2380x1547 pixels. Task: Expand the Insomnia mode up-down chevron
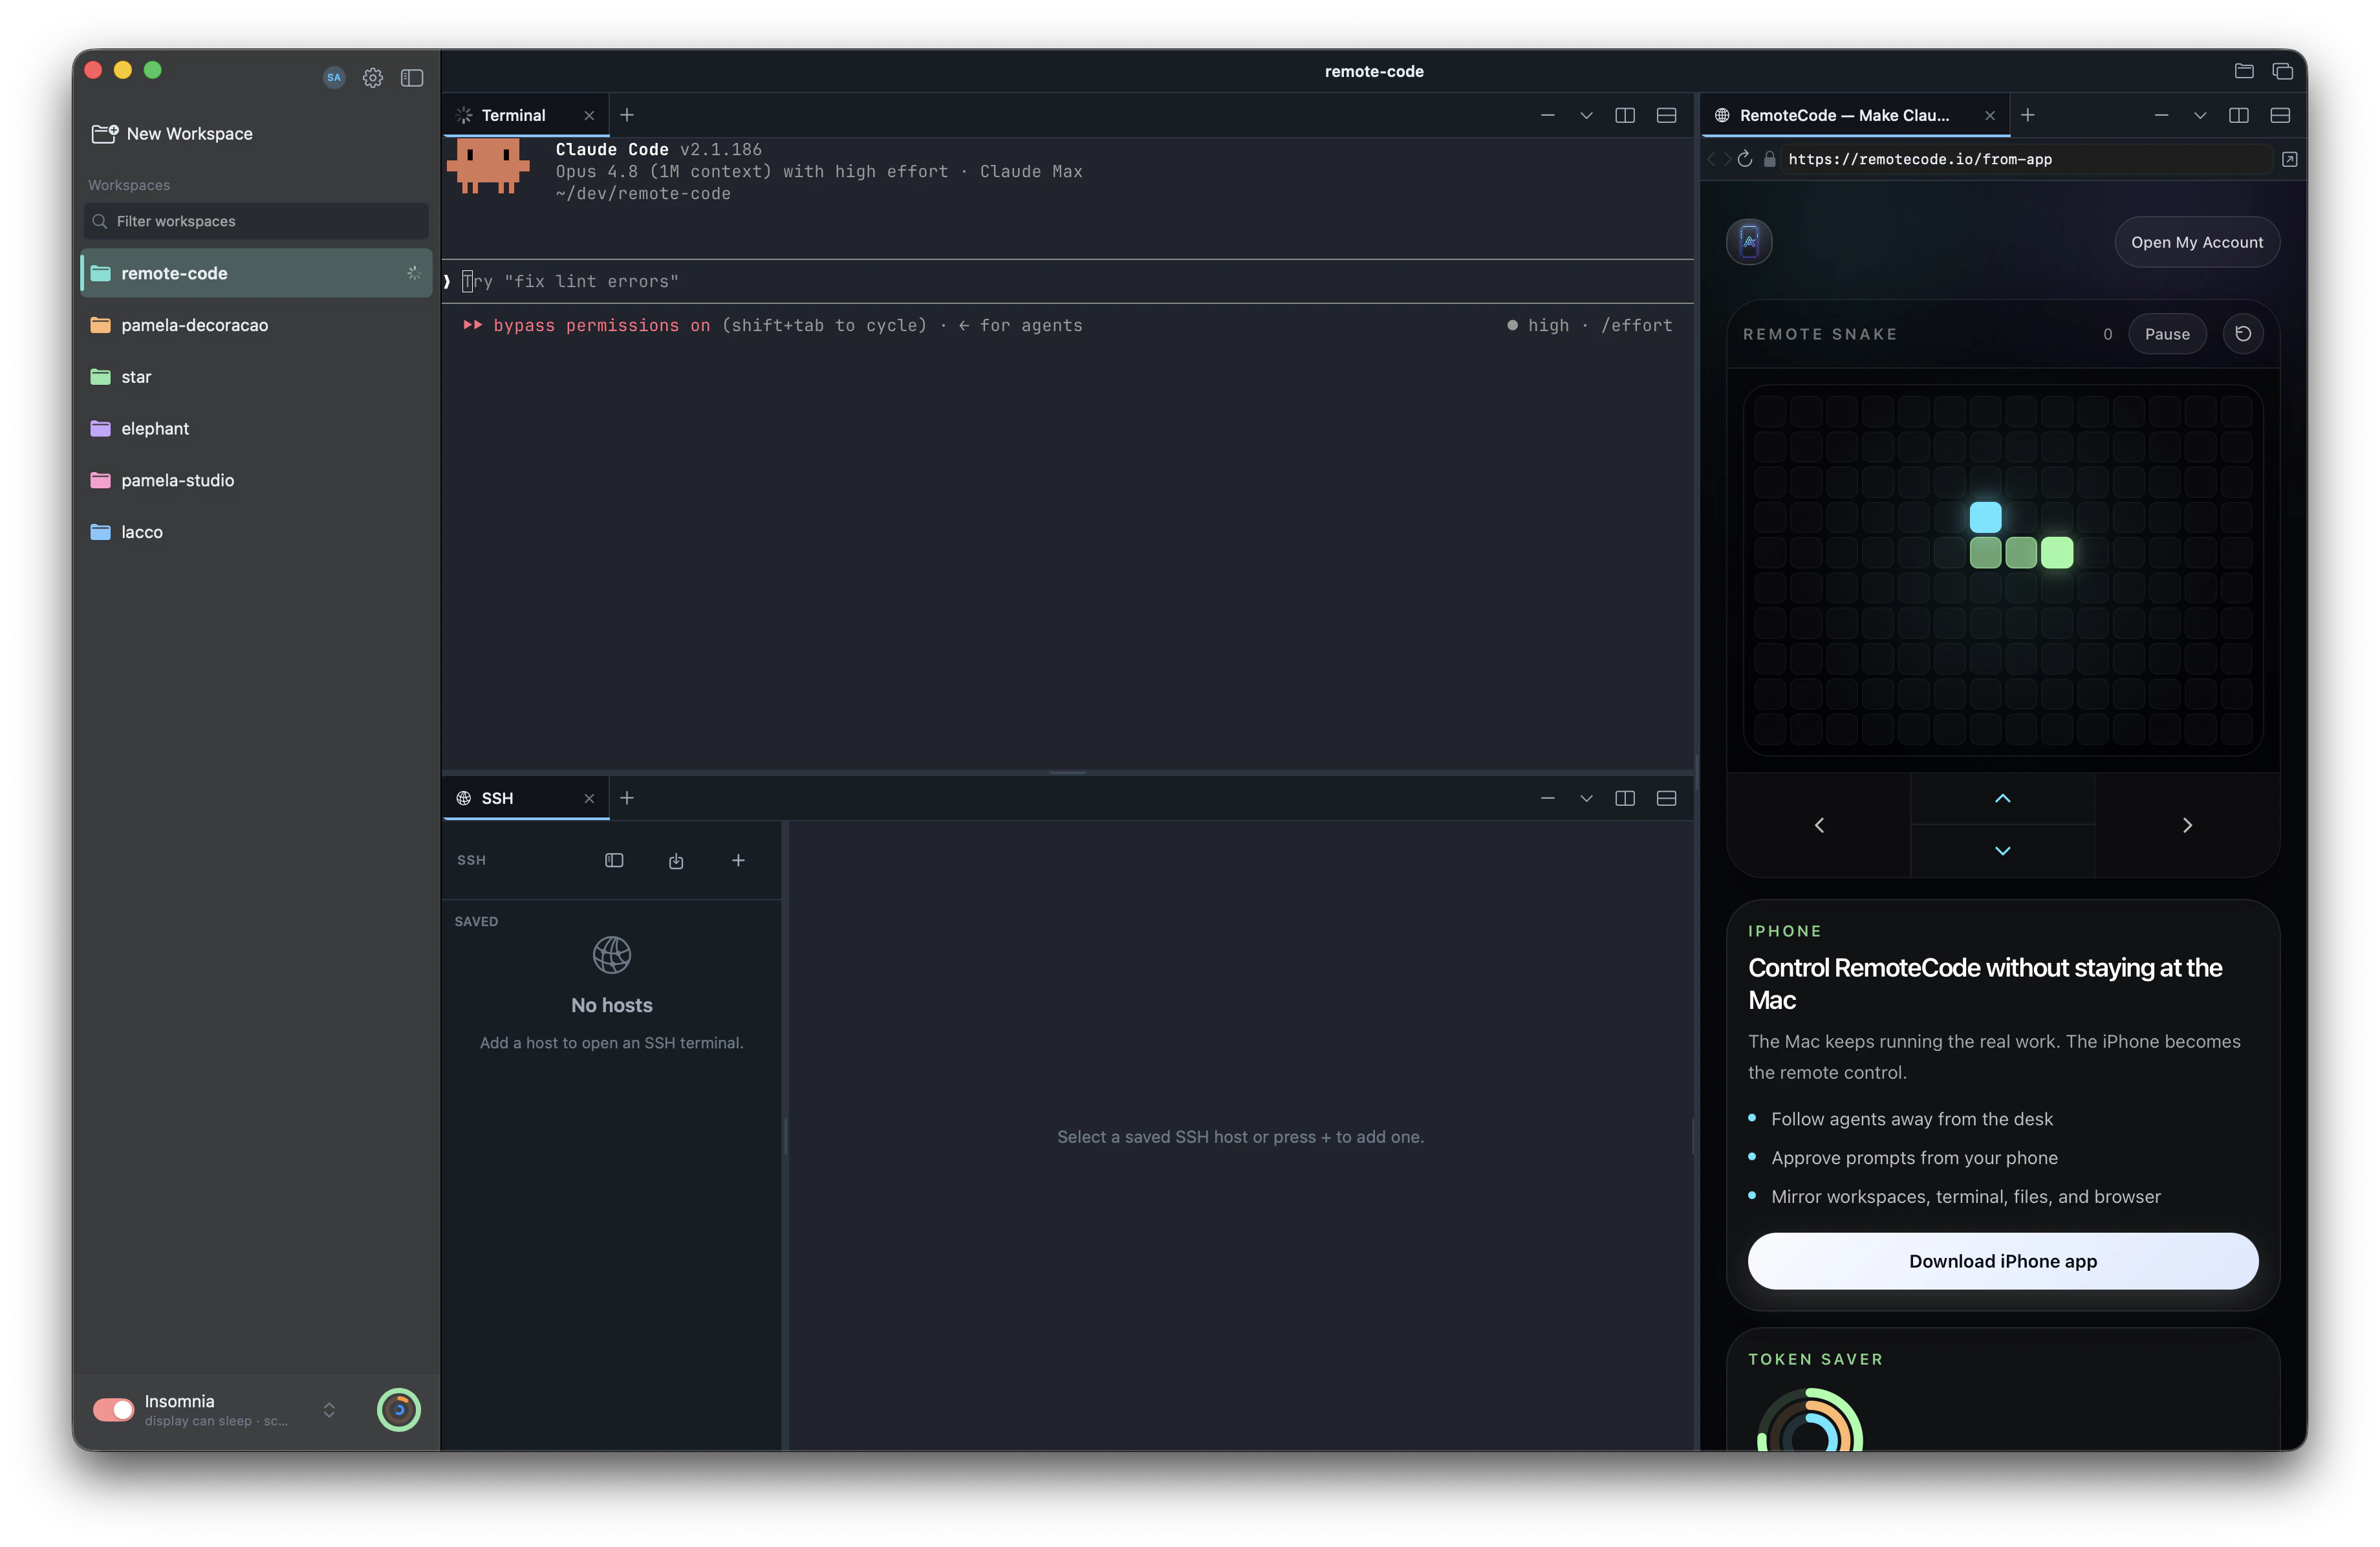click(329, 1409)
